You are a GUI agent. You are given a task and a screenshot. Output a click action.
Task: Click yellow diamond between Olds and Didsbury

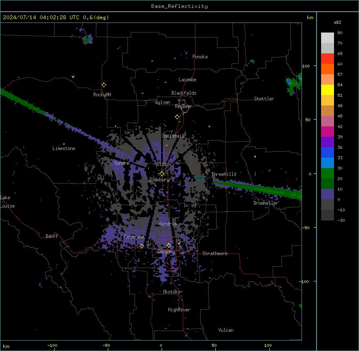[162, 174]
